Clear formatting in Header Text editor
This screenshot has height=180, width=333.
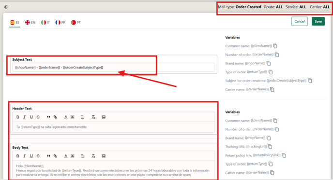93,117
